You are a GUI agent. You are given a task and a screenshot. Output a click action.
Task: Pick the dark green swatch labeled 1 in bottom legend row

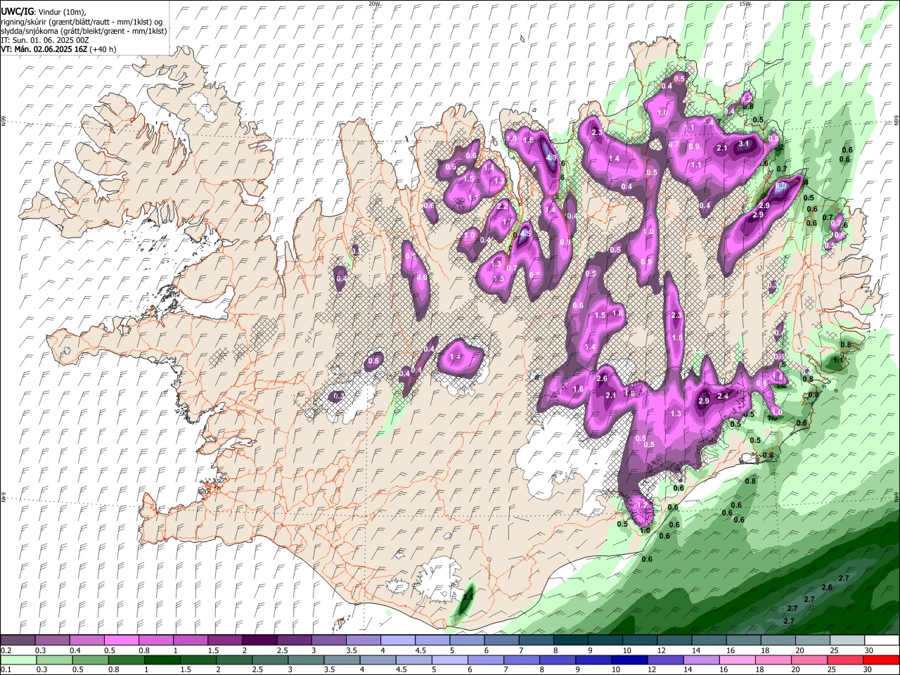coord(162,660)
